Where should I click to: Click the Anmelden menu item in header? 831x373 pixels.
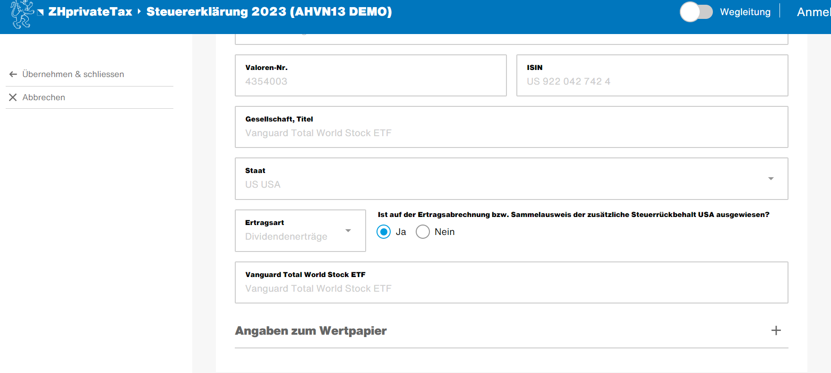point(814,12)
